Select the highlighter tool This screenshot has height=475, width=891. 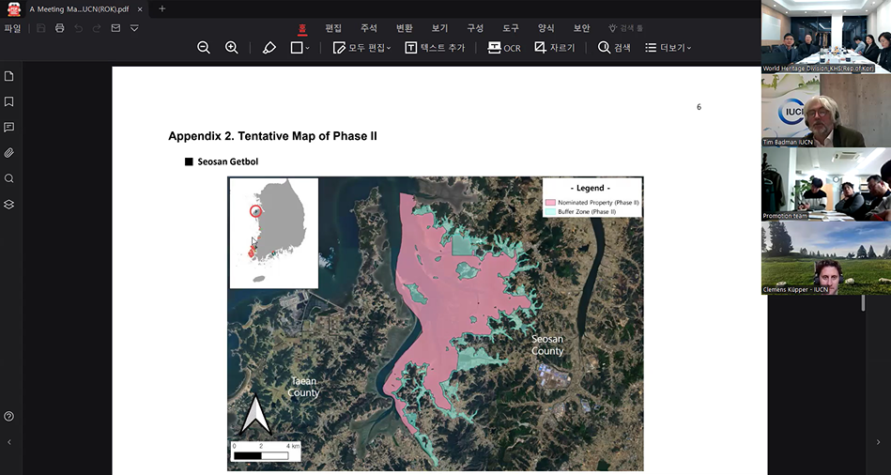(269, 48)
